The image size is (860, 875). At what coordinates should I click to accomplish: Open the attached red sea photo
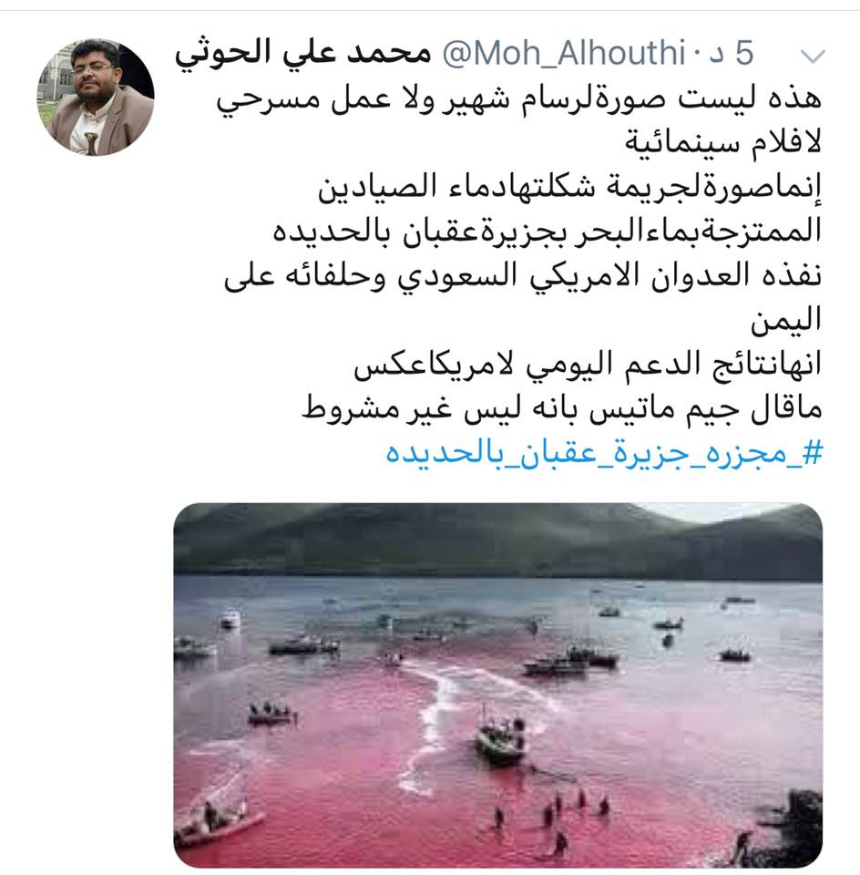[x=498, y=685]
